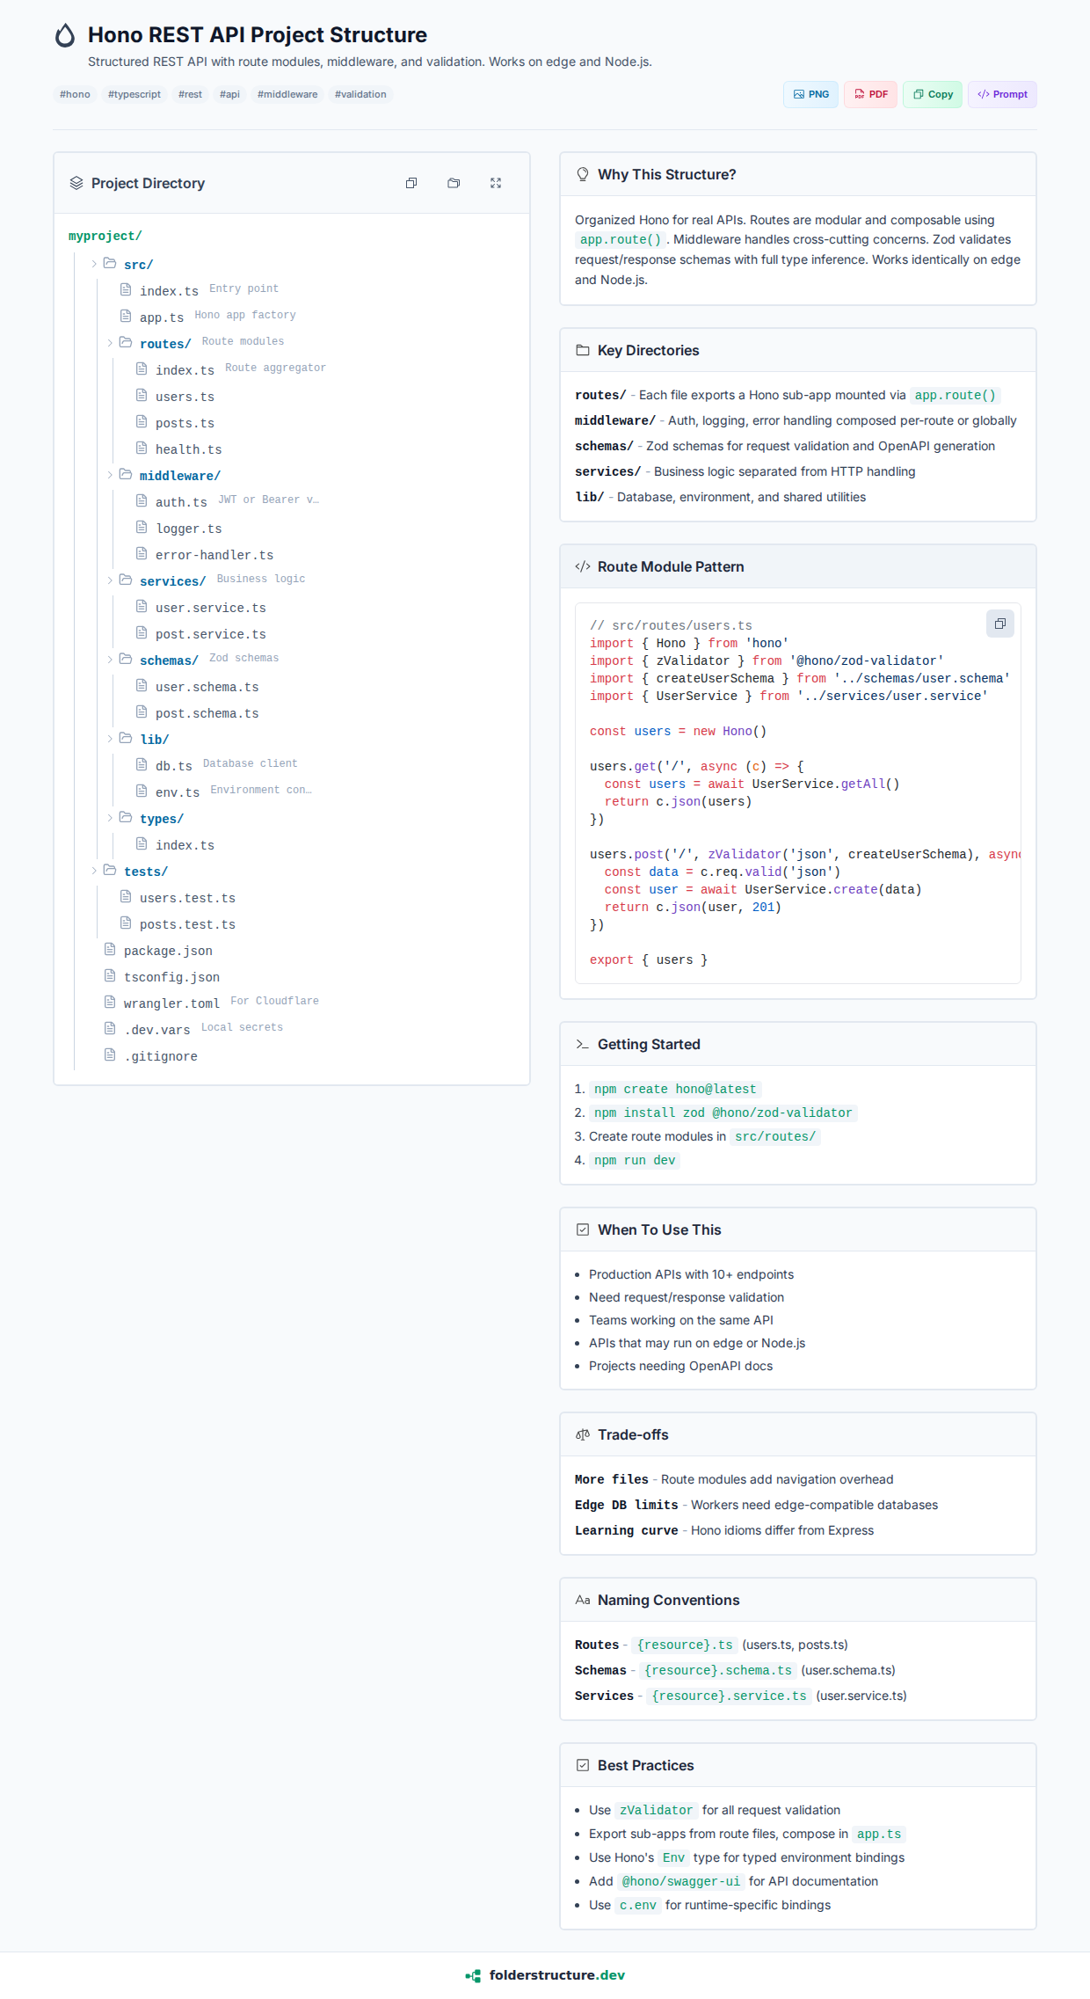
Task: Open the Prompt button
Action: coord(1002,94)
